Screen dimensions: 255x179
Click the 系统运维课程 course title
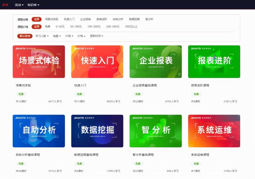[200, 155]
